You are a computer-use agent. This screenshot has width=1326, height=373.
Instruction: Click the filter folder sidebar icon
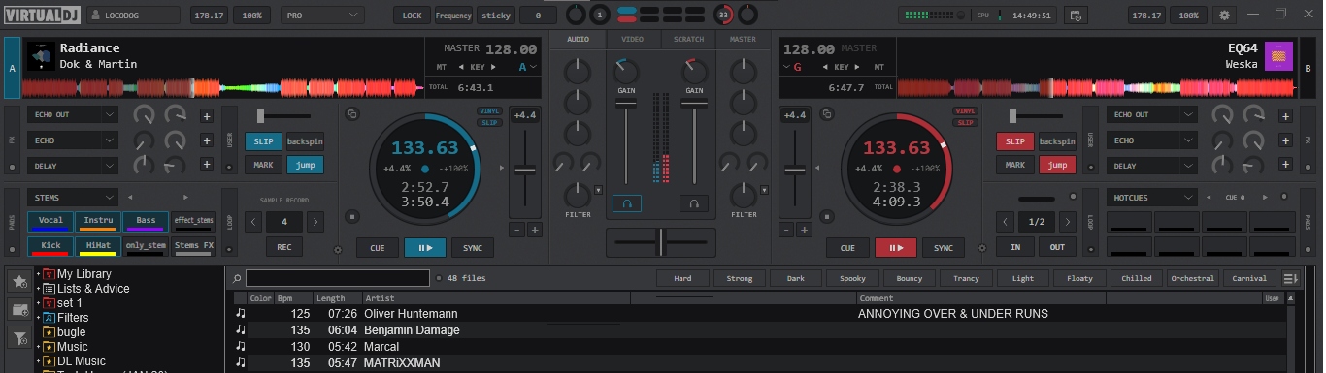18,338
